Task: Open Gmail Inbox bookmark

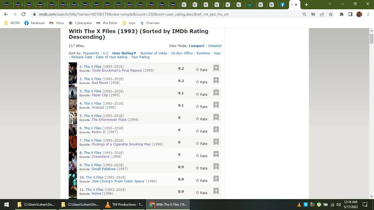Action: pyautogui.click(x=57, y=23)
